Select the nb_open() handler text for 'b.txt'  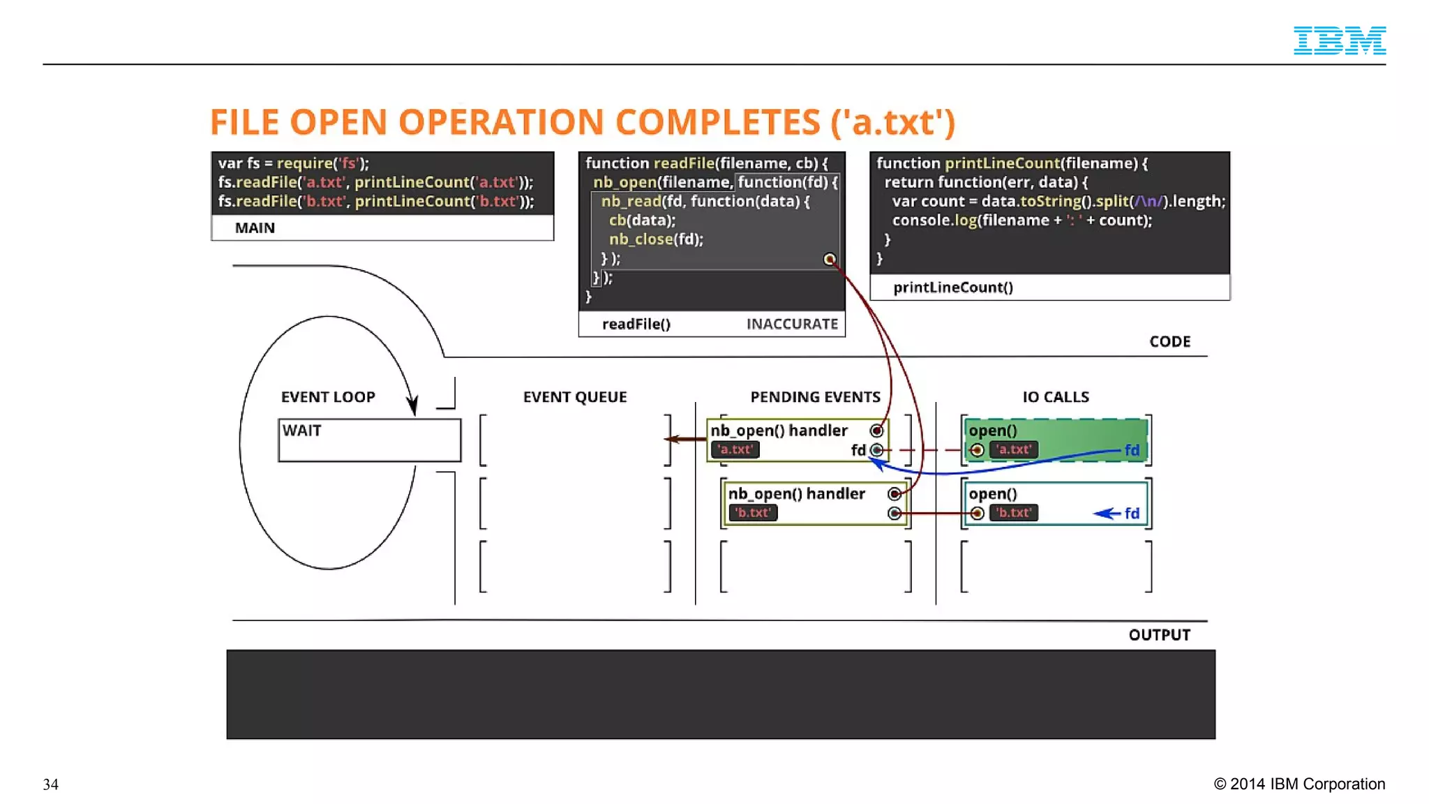pos(796,493)
